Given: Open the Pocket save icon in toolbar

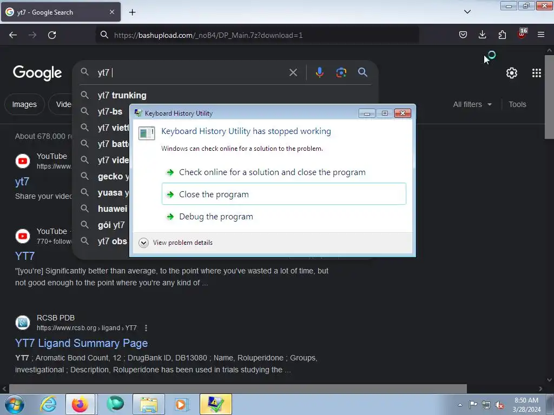Looking at the screenshot, I should click(463, 35).
